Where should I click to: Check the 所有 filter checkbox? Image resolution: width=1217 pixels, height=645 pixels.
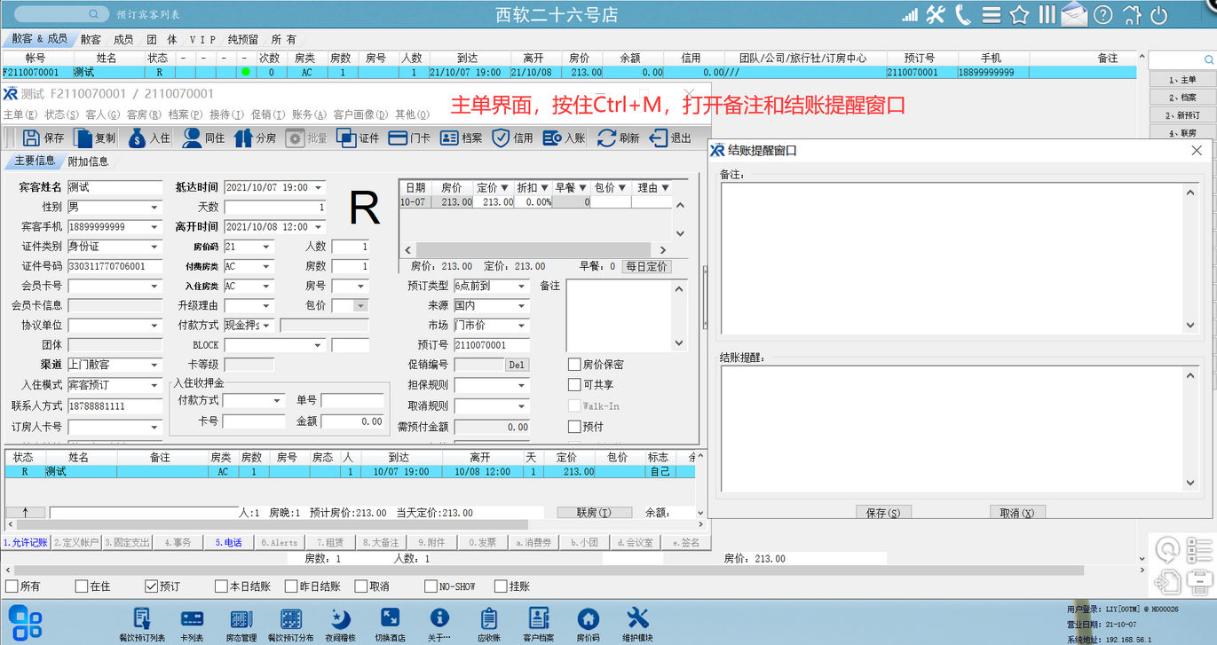12,586
